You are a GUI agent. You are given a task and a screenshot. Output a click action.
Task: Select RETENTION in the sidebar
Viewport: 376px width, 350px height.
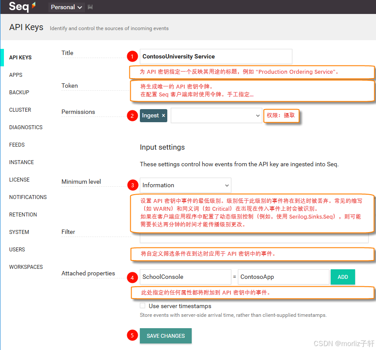click(x=23, y=215)
